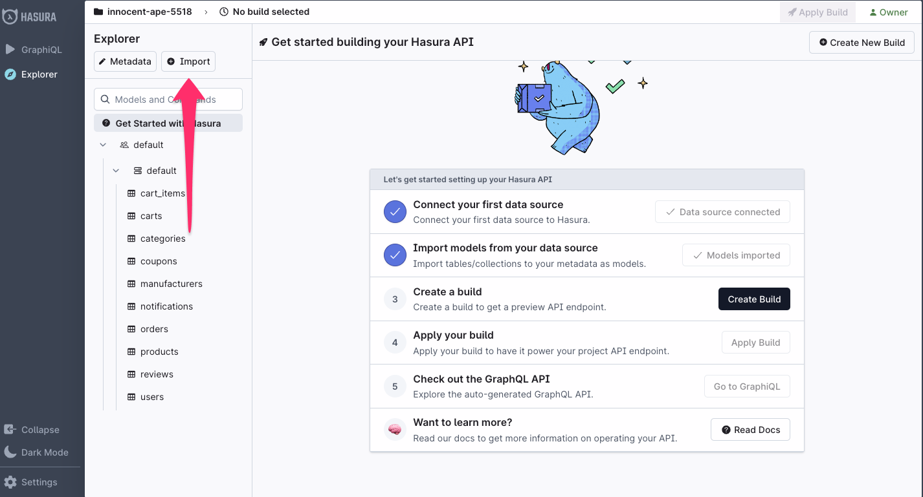Open the manufacturers model

point(171,284)
